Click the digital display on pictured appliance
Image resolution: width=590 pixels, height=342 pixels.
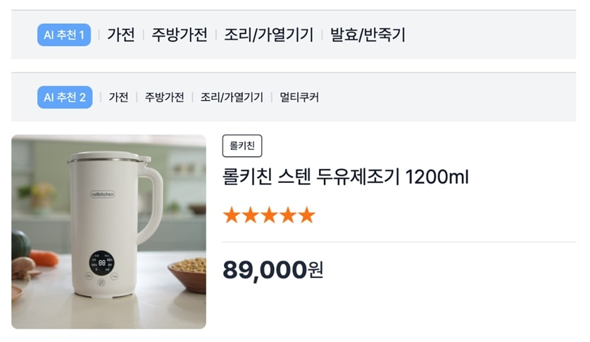point(102,264)
